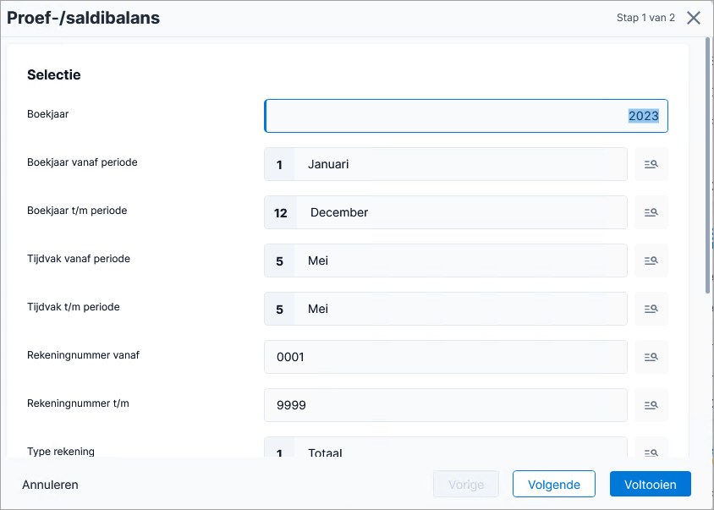Open lookup for Tijdvak t/m periode

(651, 309)
